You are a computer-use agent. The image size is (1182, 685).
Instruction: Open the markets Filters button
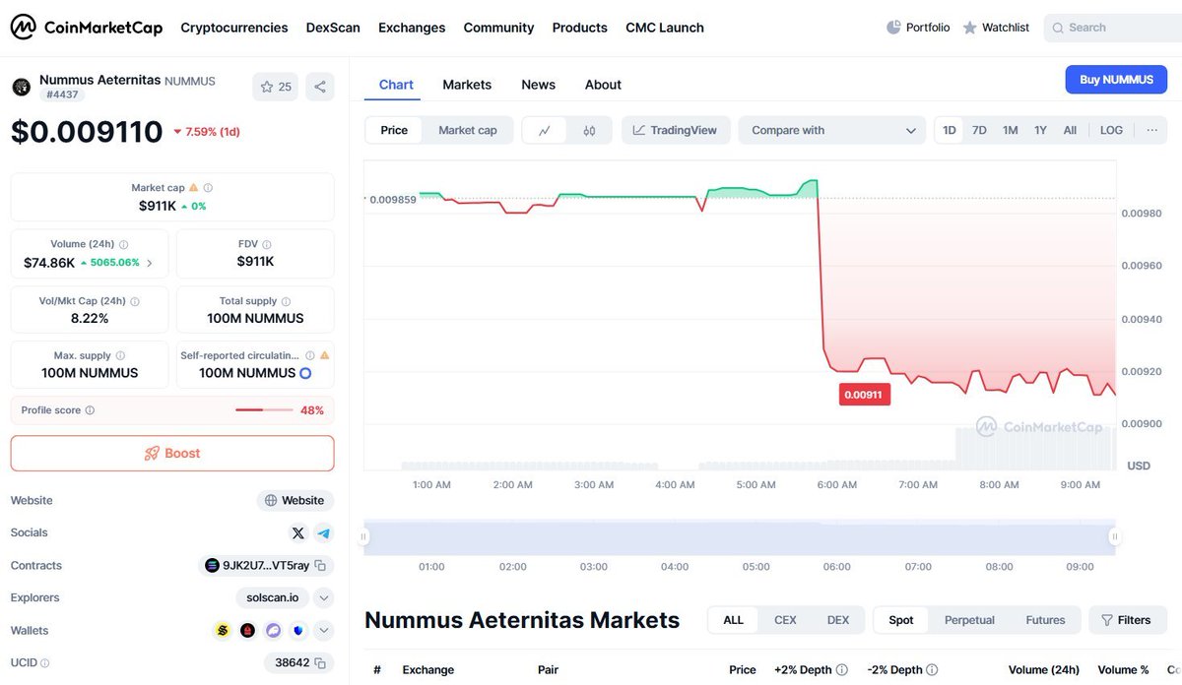(1127, 620)
